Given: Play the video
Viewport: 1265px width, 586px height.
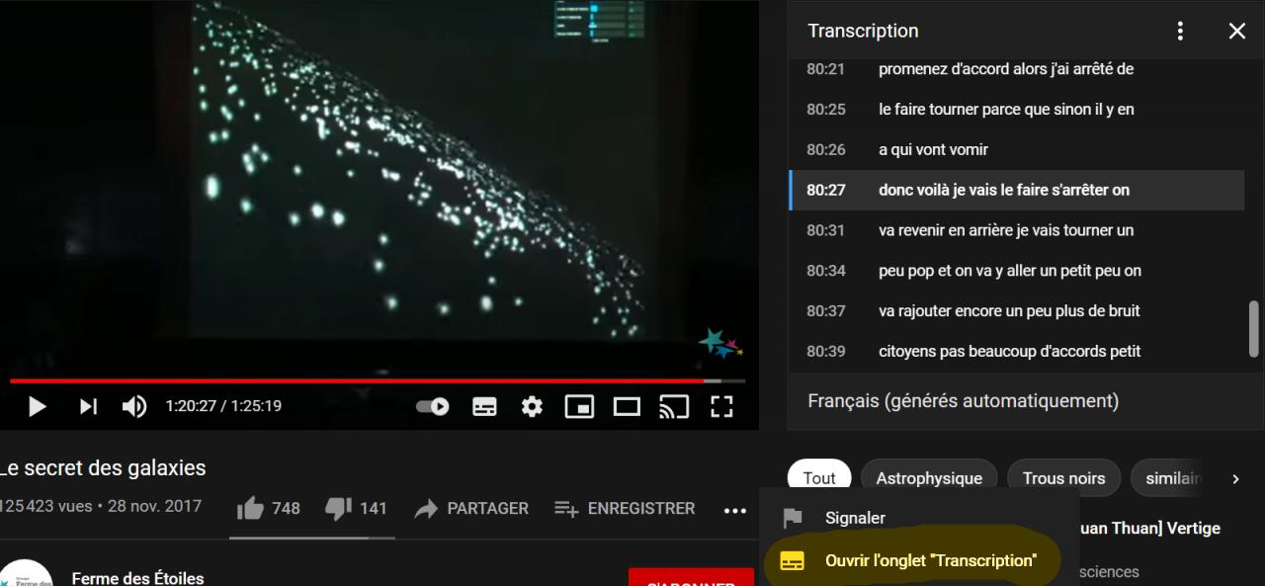Looking at the screenshot, I should (x=37, y=406).
